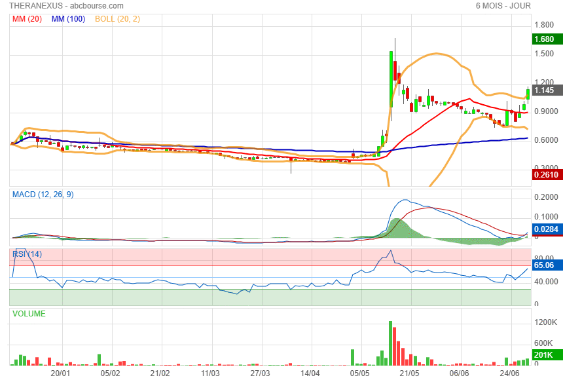Click the tallest green bar in the volume panel
This screenshot has width=563, height=380.
(x=390, y=343)
